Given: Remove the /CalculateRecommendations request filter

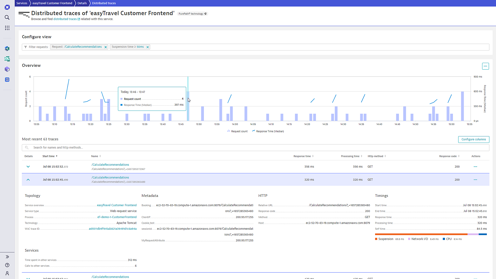Looking at the screenshot, I should [105, 47].
